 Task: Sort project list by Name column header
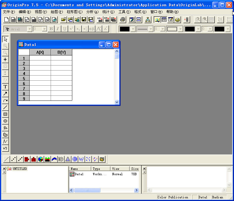(x=80, y=169)
